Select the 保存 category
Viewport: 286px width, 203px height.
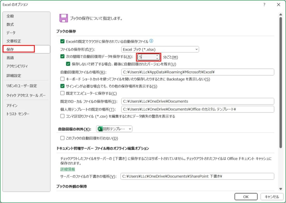tap(27, 49)
